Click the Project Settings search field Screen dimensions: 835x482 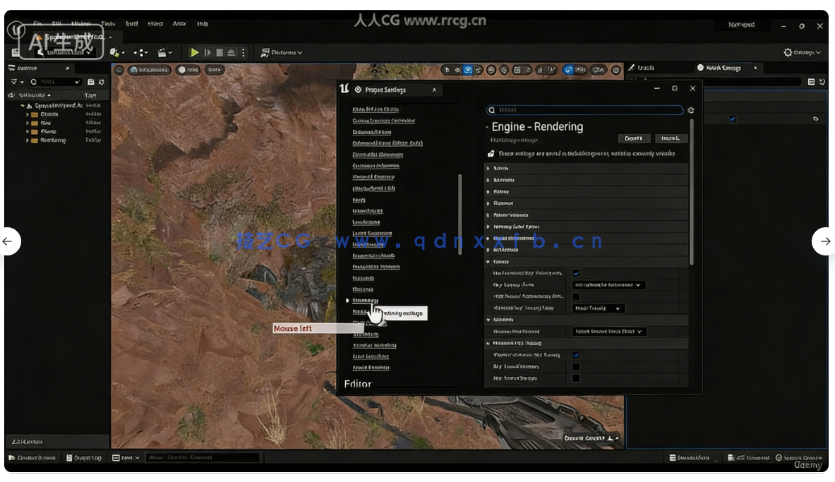pyautogui.click(x=584, y=110)
